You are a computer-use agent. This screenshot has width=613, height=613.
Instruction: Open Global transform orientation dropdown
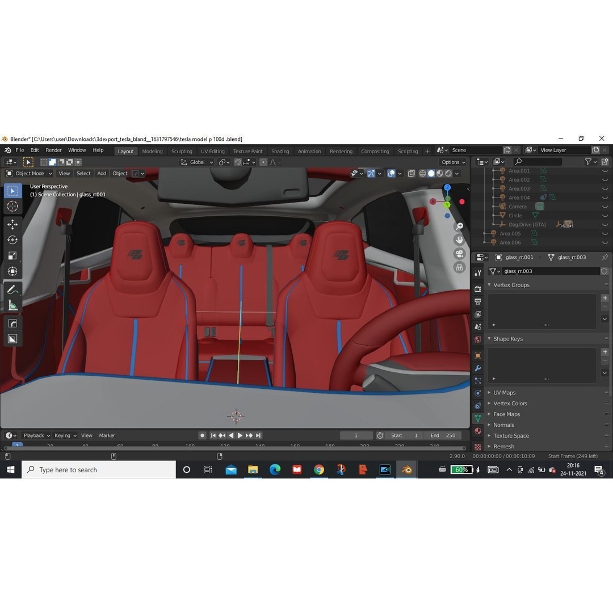click(x=196, y=162)
